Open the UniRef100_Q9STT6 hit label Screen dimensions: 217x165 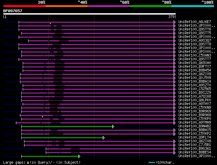click(x=195, y=29)
